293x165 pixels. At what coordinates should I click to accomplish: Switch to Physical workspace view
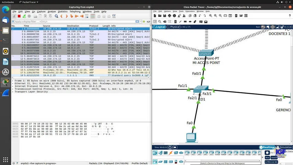173,27
